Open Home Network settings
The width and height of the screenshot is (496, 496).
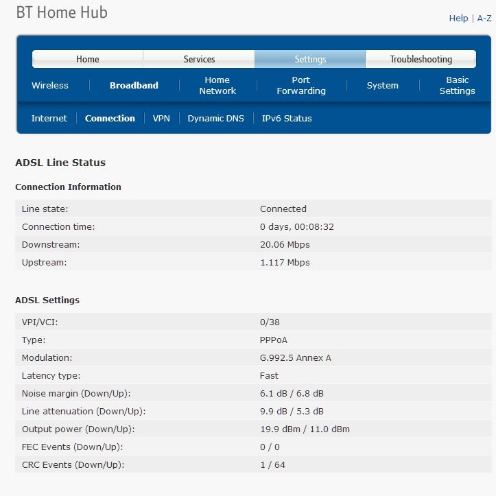217,85
